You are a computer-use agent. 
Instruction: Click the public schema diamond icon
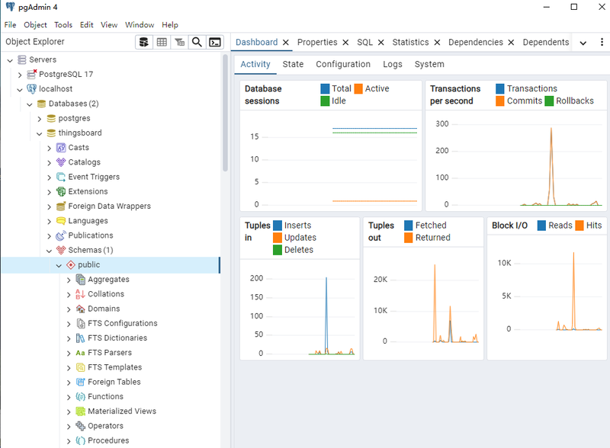71,265
